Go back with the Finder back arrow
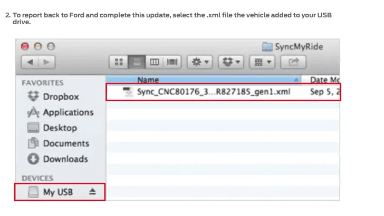This screenshot has width=384, height=216. coord(30,62)
